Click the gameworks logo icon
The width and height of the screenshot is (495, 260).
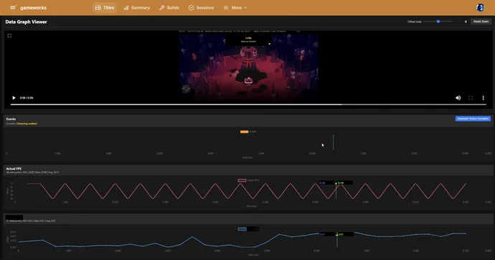[x=13, y=7]
